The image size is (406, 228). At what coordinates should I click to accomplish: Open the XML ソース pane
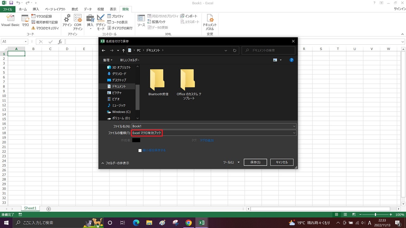click(141, 21)
